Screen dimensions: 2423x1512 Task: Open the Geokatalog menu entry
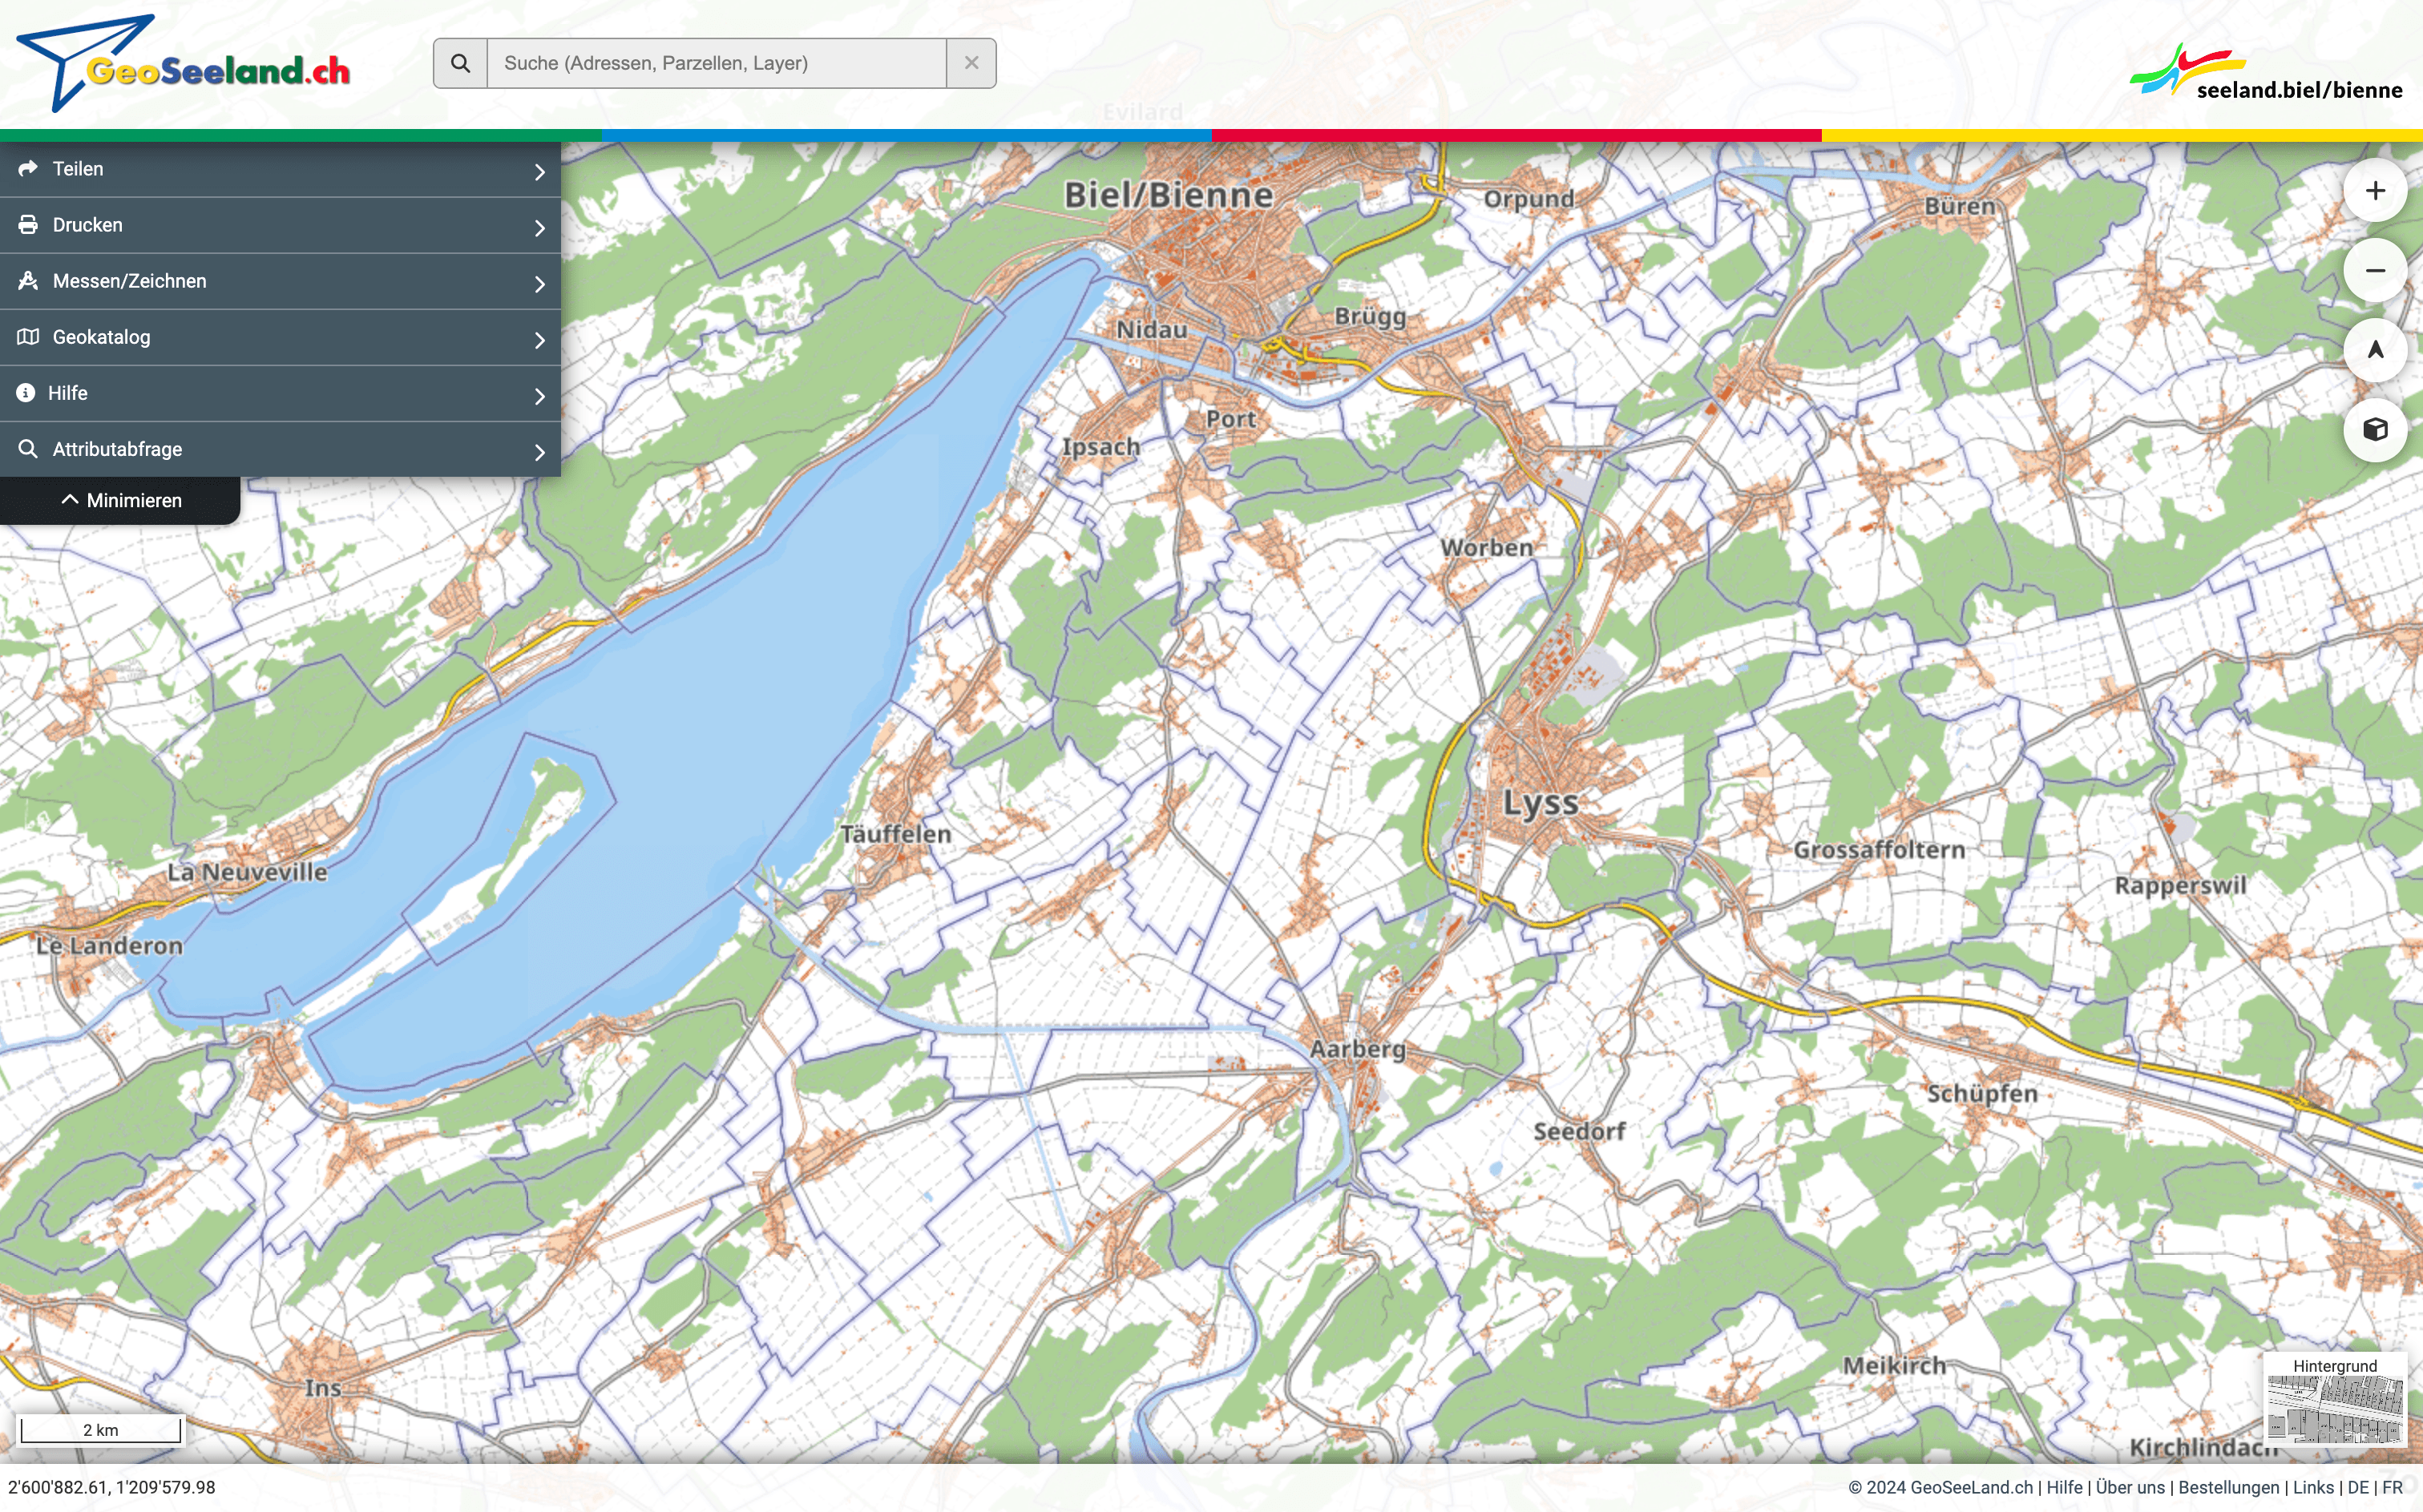[x=280, y=337]
